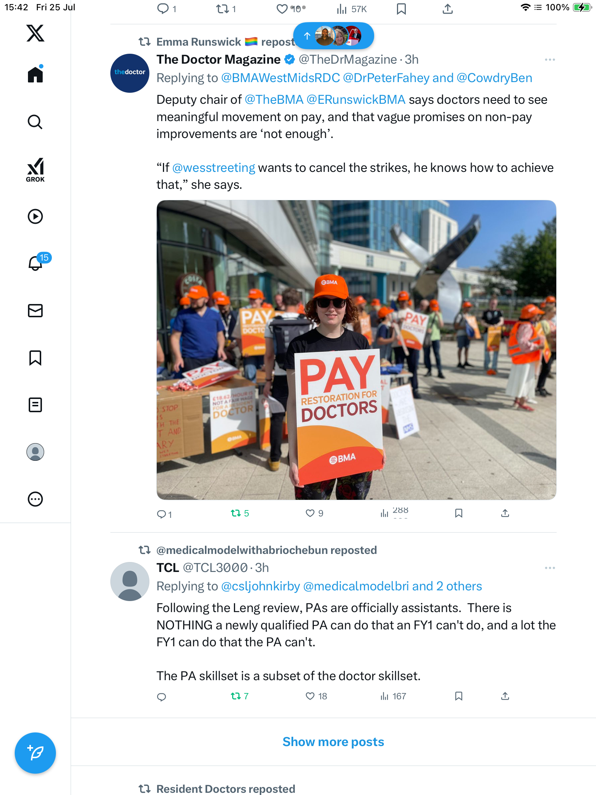Open more options for the TCL post
596x795 pixels.
550,568
